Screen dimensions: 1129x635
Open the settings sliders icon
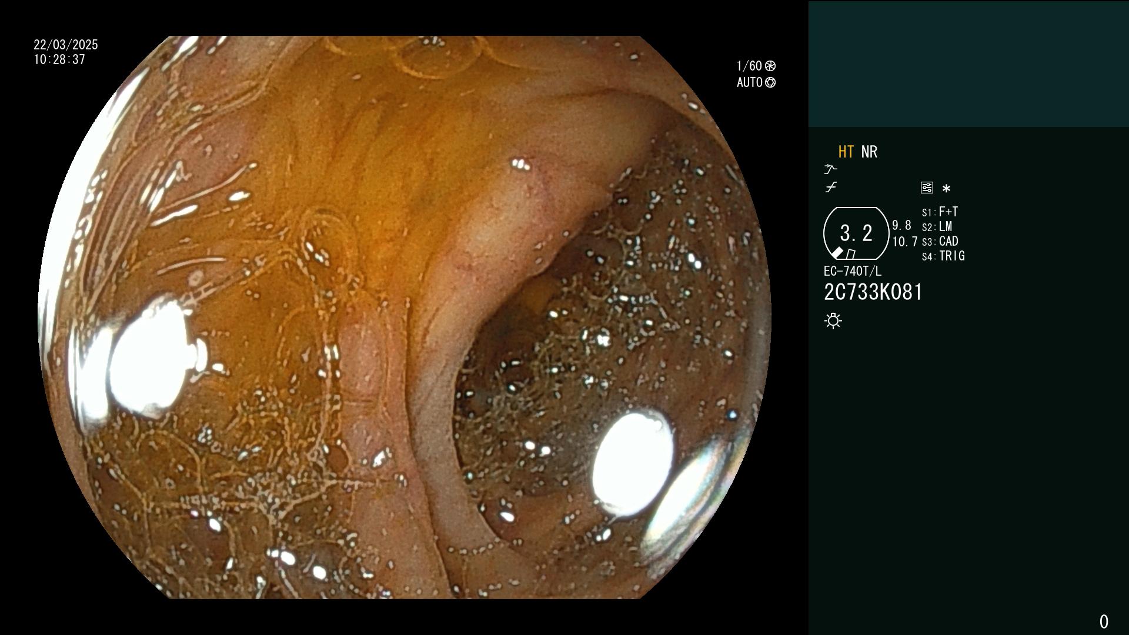coord(927,188)
